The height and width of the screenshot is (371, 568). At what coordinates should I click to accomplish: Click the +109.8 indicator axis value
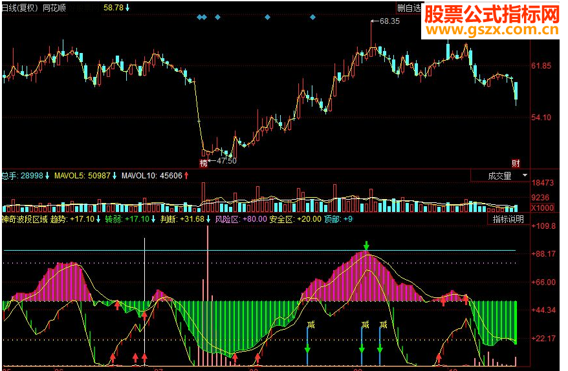[x=543, y=226]
